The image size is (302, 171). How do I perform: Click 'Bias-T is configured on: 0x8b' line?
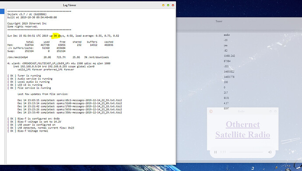[34, 119]
